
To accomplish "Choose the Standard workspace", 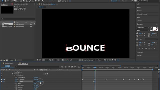I will coord(124,1).
